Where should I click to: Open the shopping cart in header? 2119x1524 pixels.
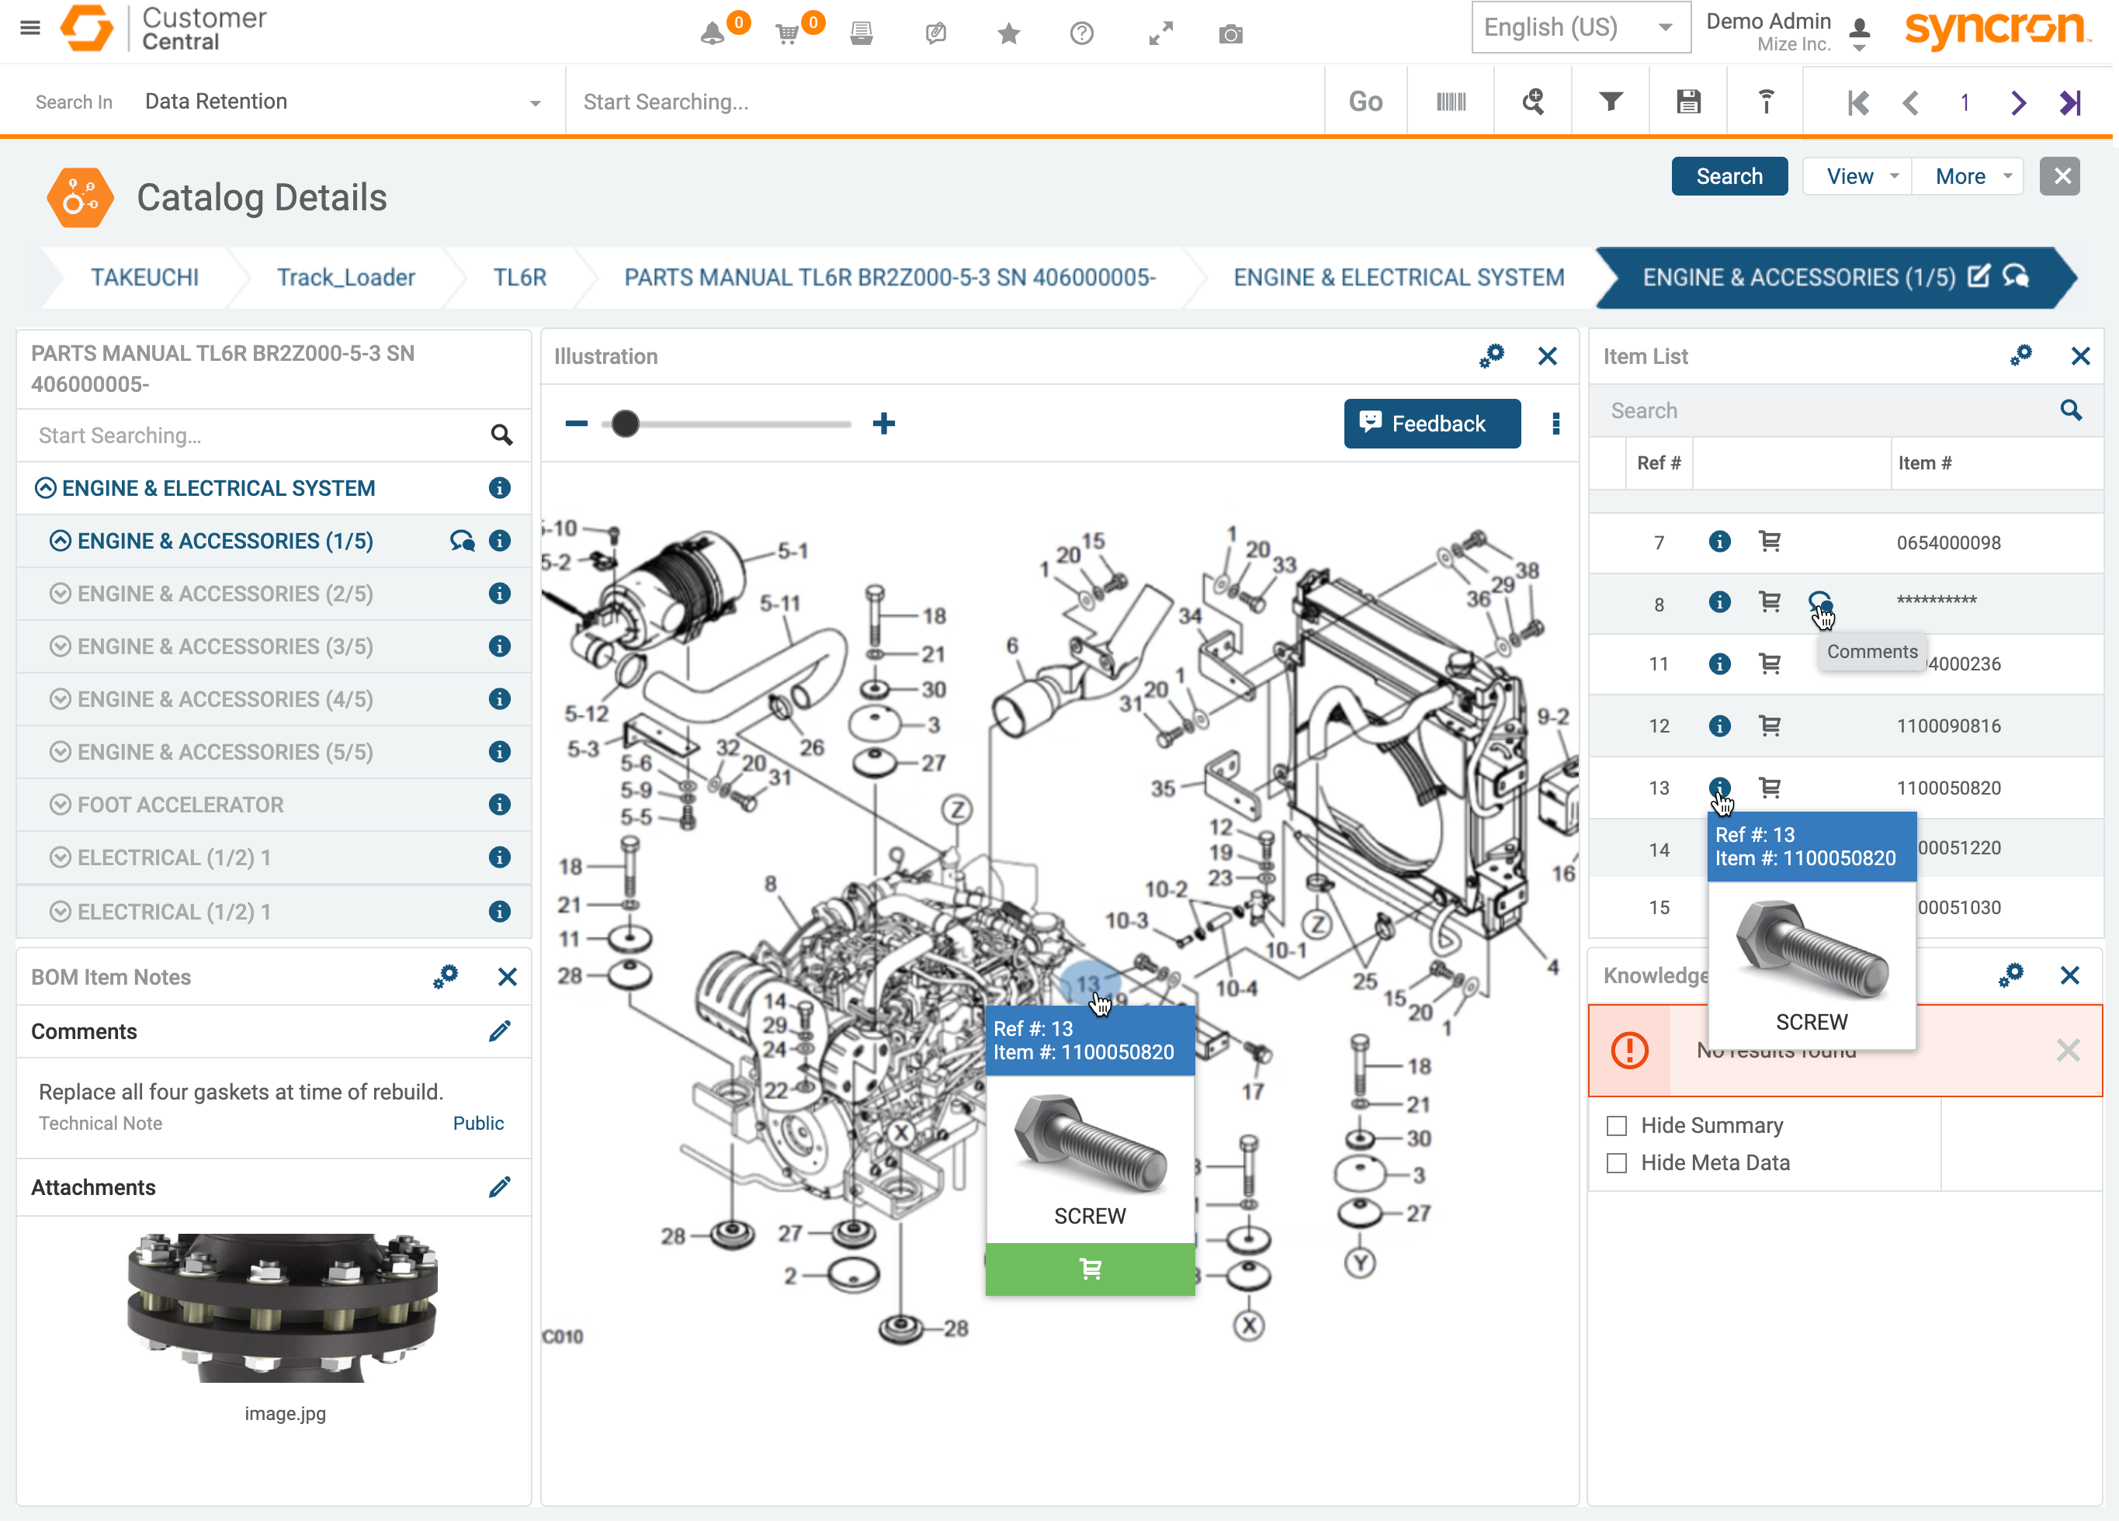[x=788, y=33]
